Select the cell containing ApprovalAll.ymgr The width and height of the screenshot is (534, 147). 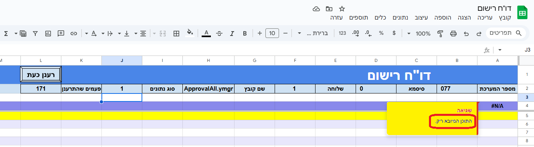pyautogui.click(x=208, y=89)
